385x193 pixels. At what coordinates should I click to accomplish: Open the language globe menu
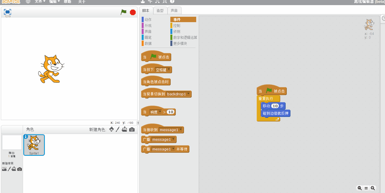point(28,1)
